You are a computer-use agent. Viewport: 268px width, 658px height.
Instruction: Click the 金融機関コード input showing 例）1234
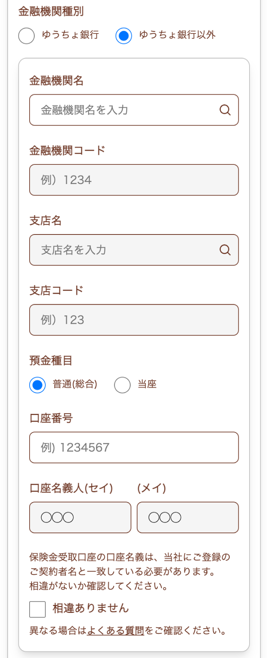134,180
